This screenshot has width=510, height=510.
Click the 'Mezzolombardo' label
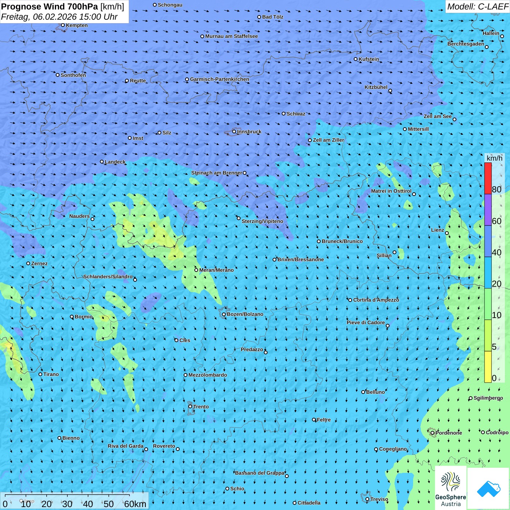[208, 375]
